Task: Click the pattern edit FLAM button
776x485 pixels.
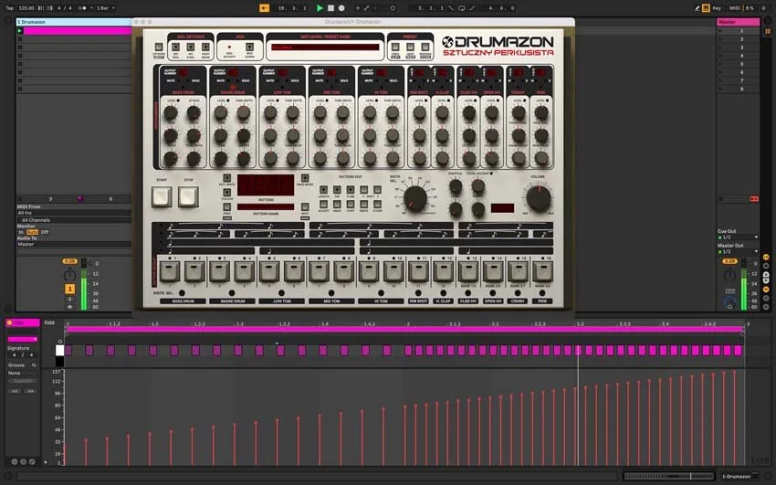Action: 351,190
